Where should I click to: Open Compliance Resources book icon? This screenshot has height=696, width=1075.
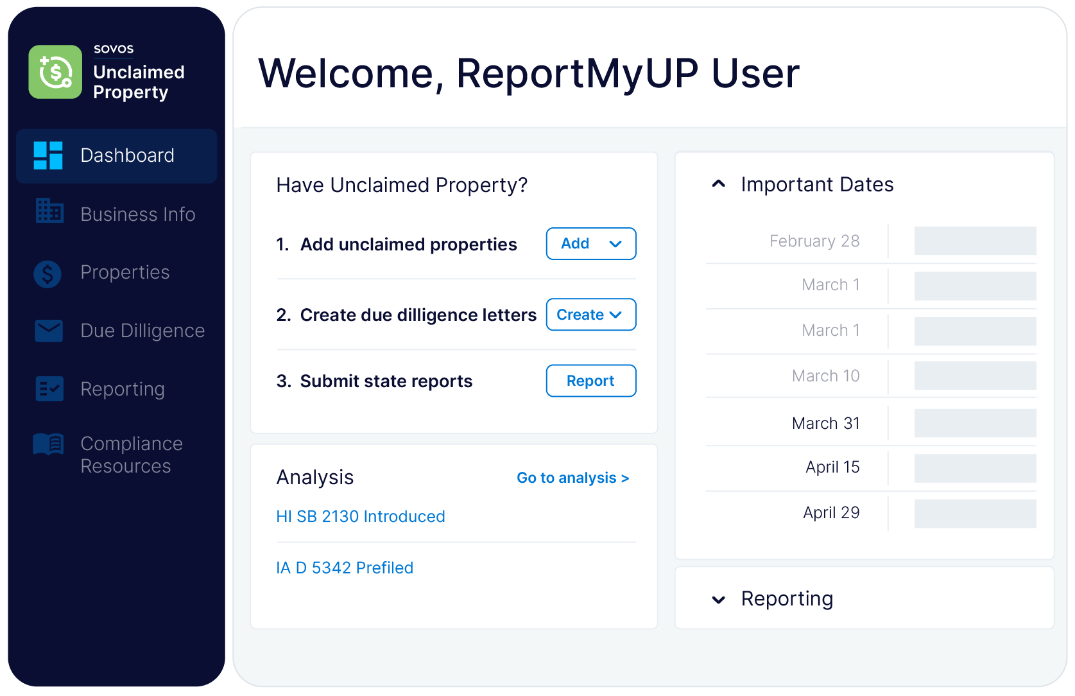point(47,444)
